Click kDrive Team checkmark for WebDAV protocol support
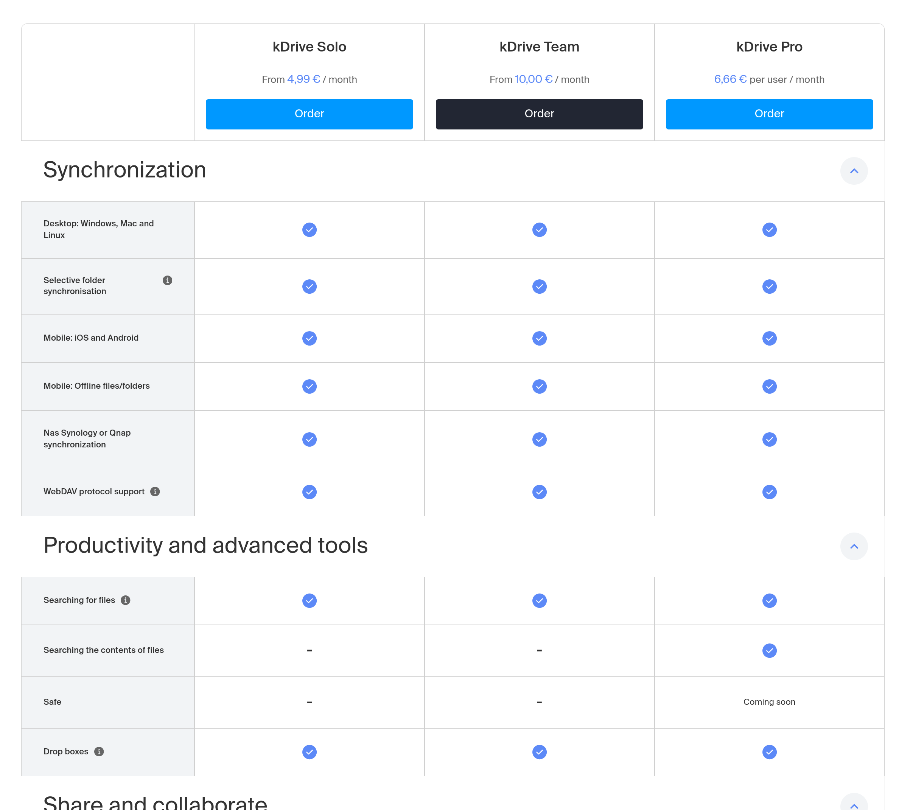This screenshot has width=899, height=810. click(x=539, y=492)
